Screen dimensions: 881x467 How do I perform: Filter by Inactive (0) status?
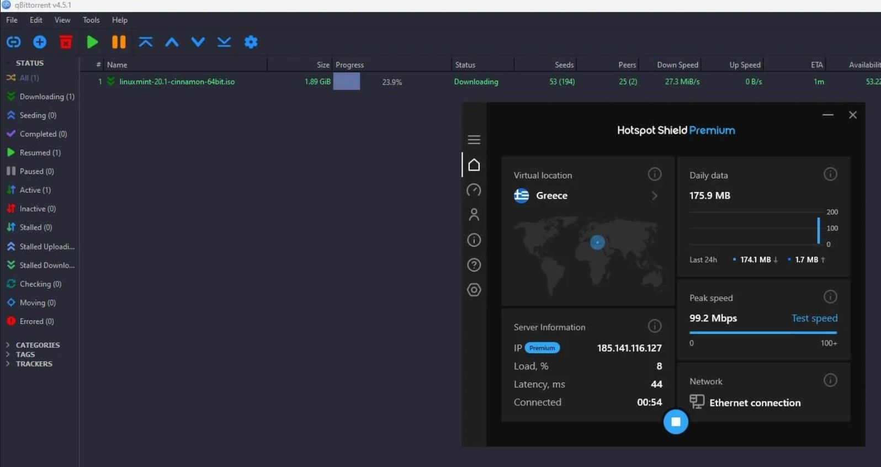tap(31, 209)
